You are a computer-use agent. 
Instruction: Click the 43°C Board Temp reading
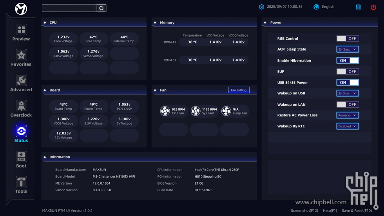pyautogui.click(x=63, y=107)
